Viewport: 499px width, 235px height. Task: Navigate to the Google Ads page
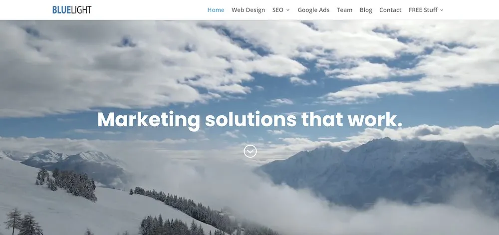[313, 10]
